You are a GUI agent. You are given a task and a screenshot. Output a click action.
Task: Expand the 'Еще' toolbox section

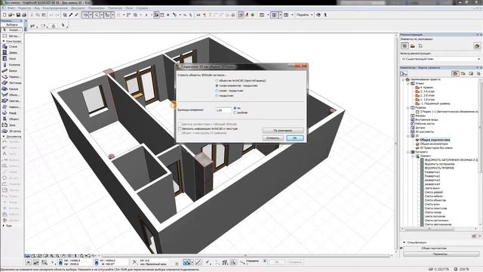4,225
